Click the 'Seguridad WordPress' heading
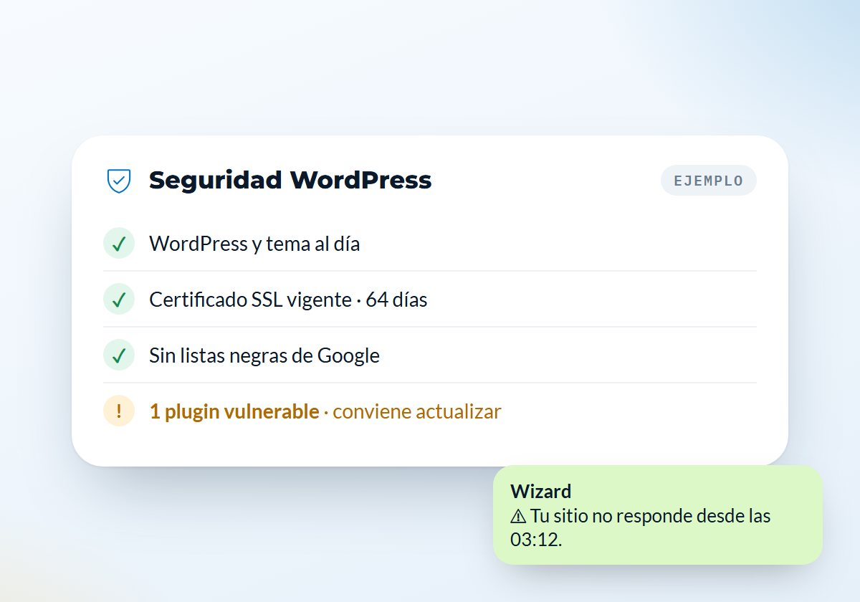The width and height of the screenshot is (860, 602). (x=290, y=181)
